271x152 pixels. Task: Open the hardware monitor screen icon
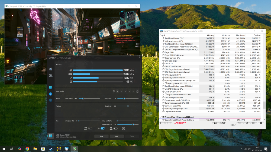(50, 88)
